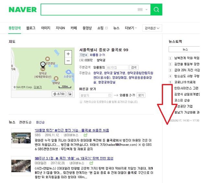Open 검색옵션 dropdown
Viewport: 201px width, 183px height.
[x=152, y=28]
